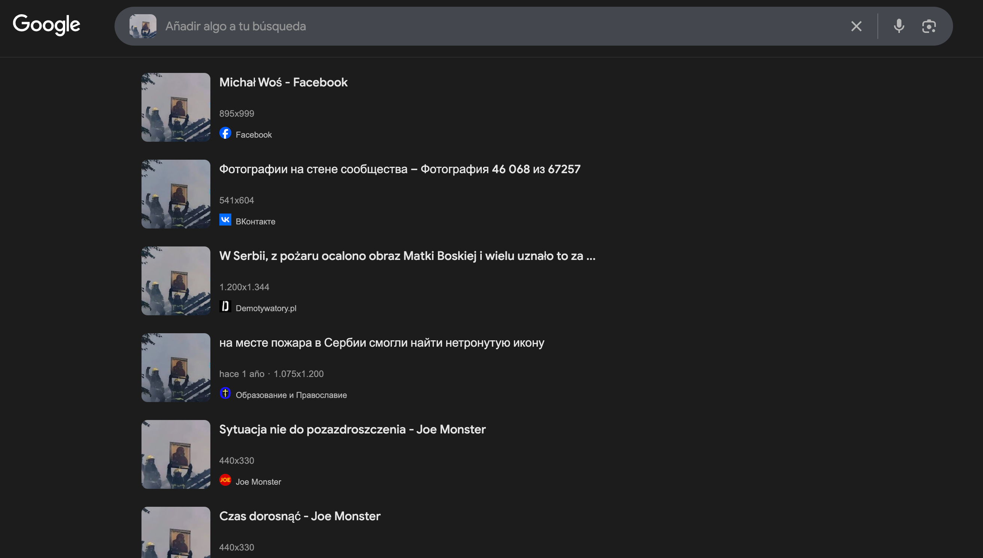Open 'Michał Woś - Facebook' result

283,82
